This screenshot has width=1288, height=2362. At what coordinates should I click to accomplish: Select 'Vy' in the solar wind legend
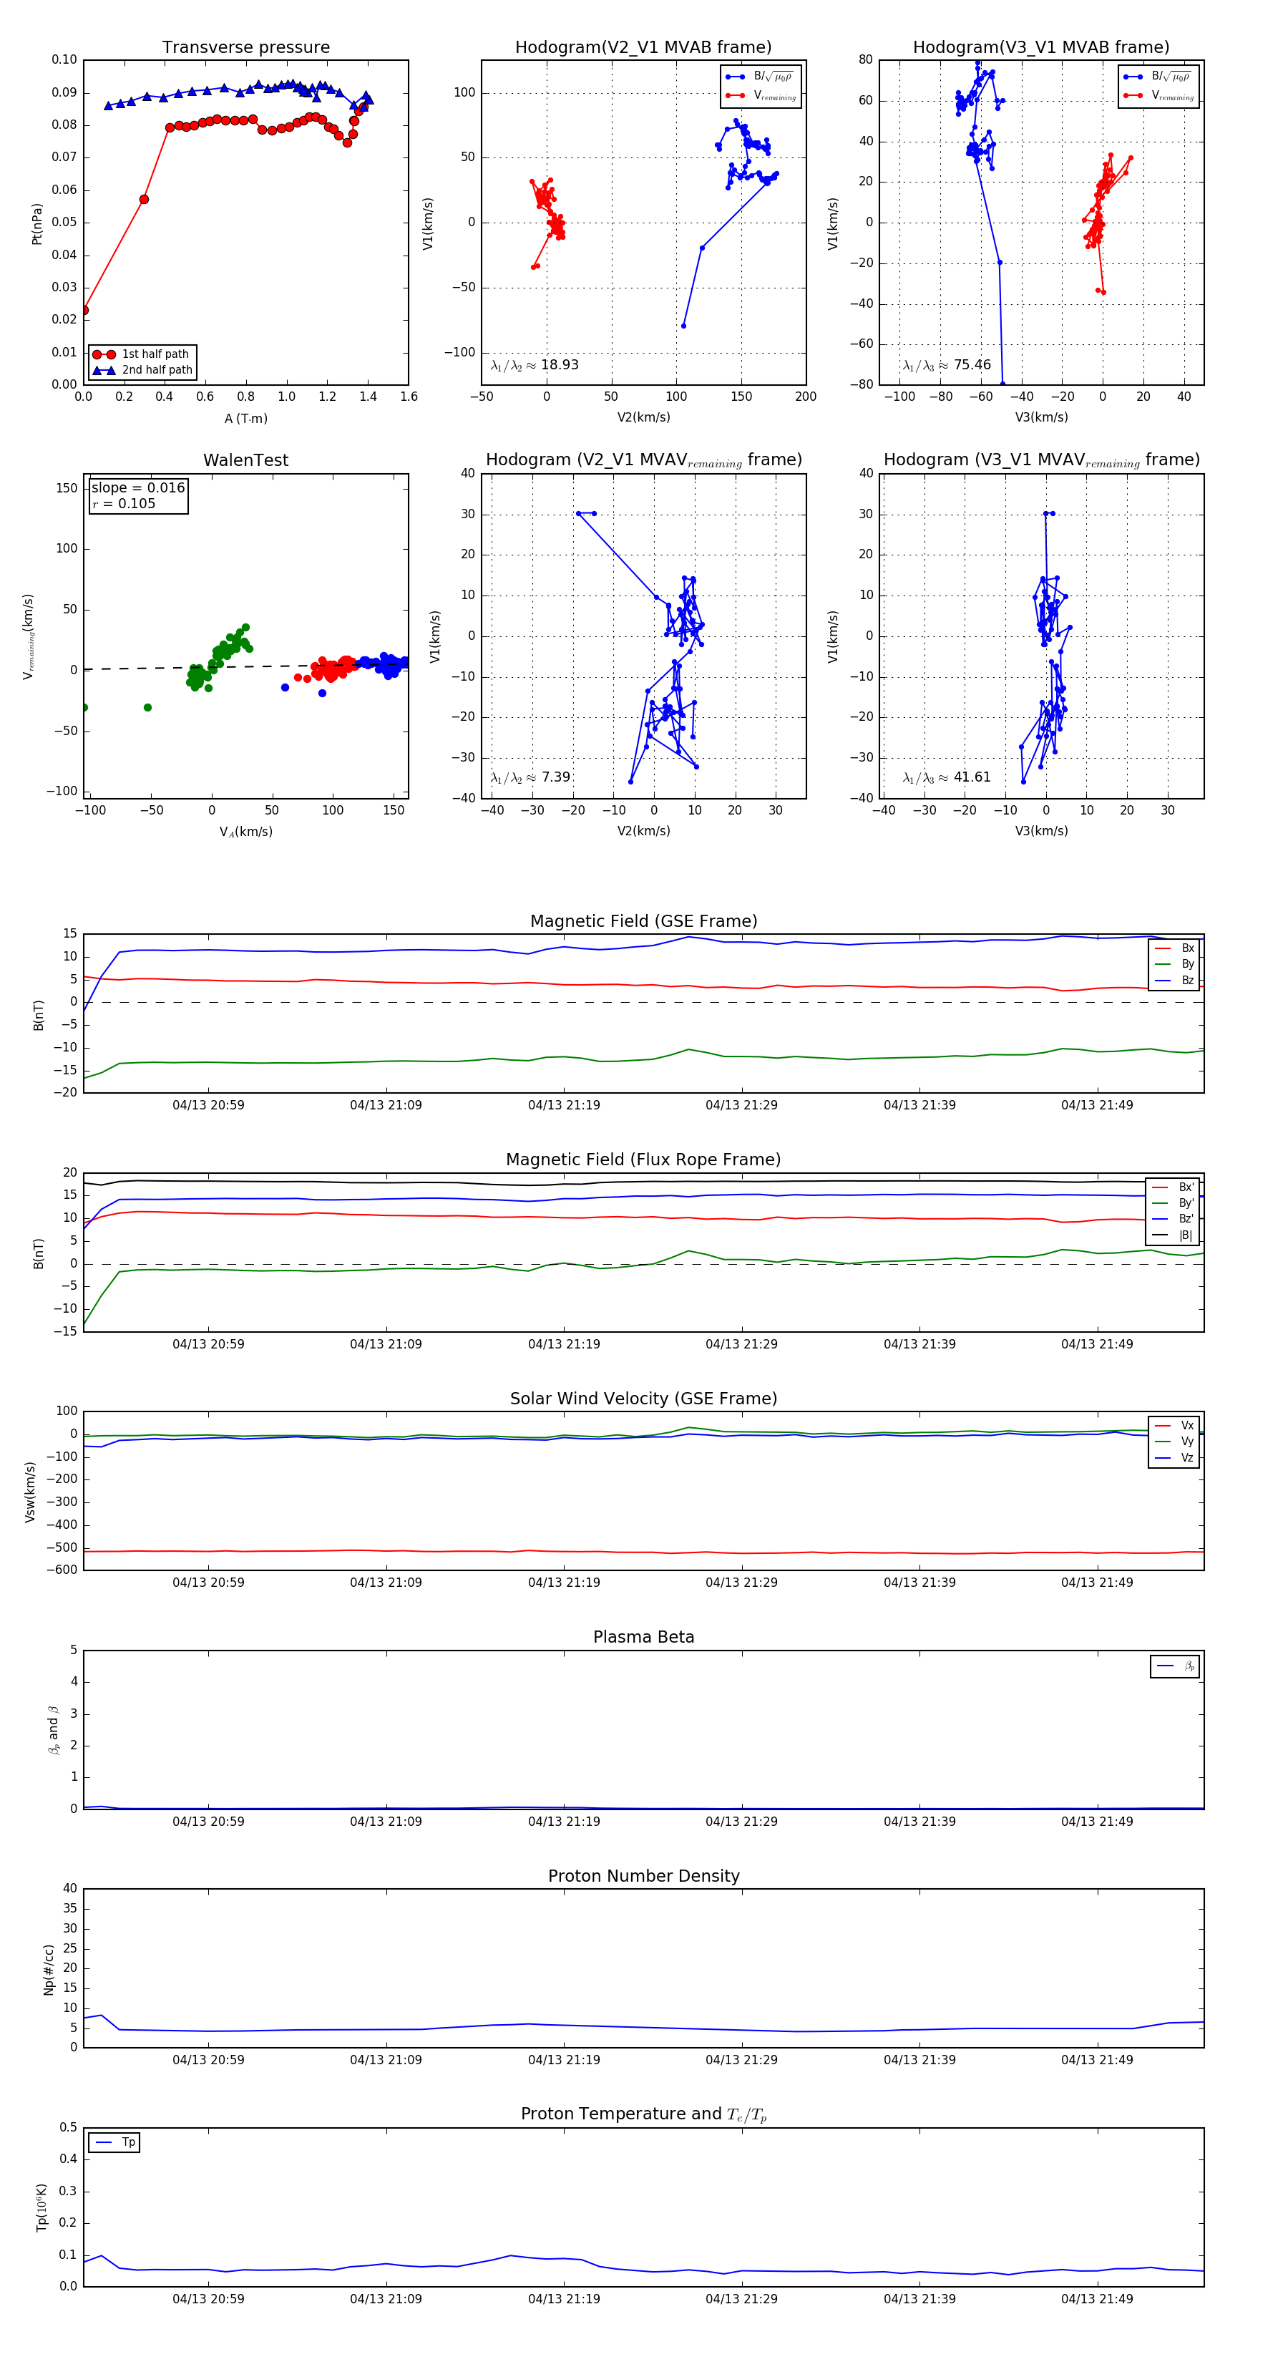[x=1175, y=1442]
